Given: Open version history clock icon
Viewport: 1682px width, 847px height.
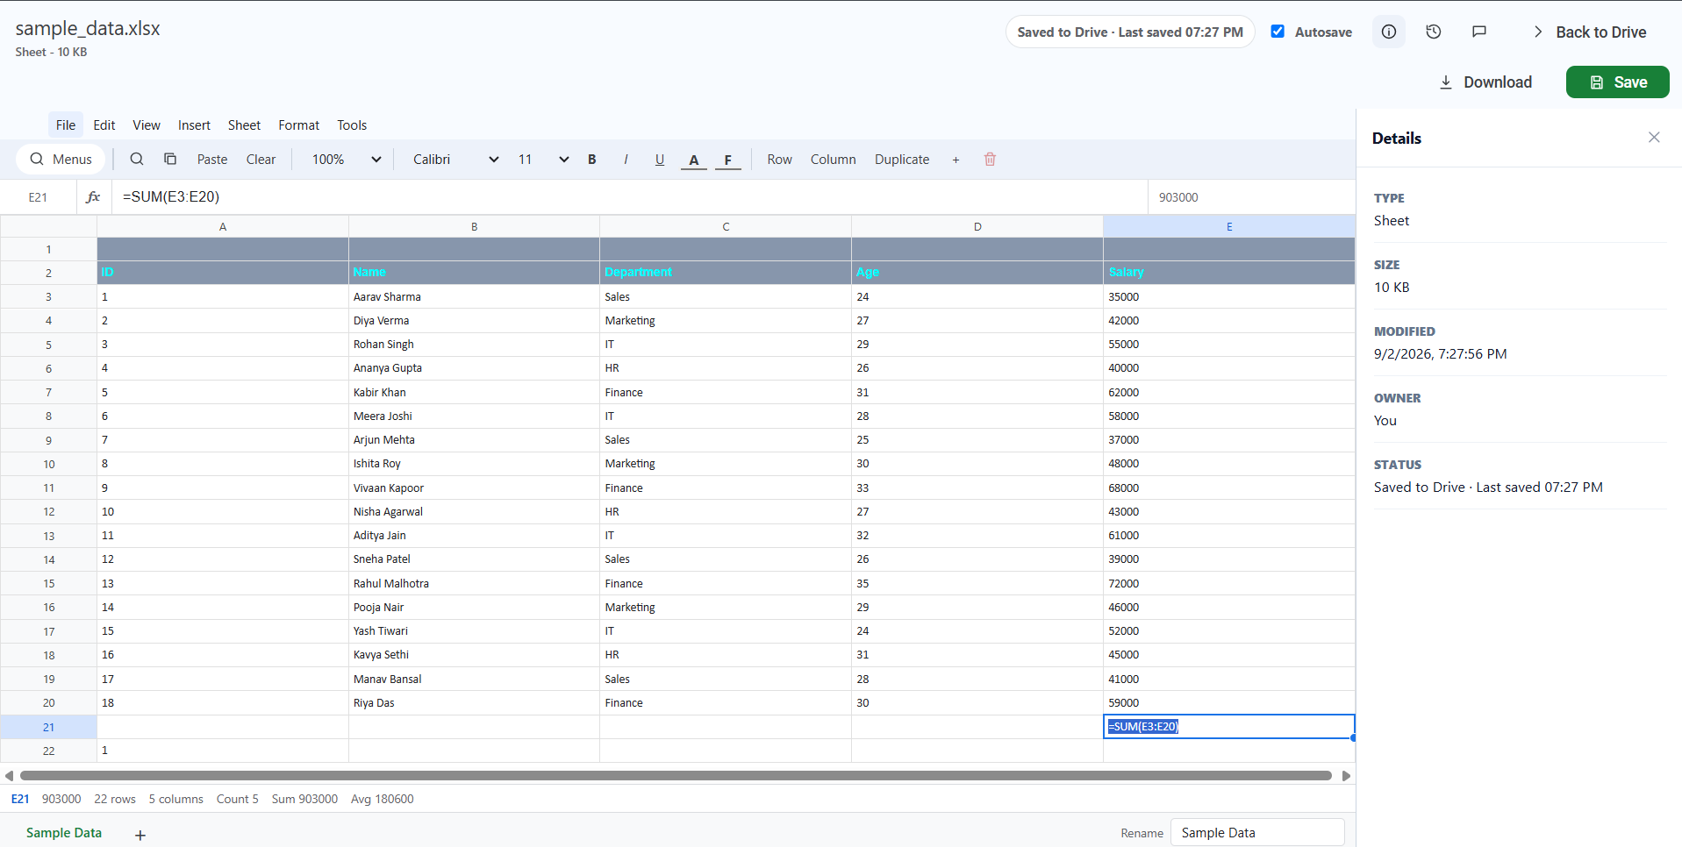Looking at the screenshot, I should click(x=1434, y=32).
